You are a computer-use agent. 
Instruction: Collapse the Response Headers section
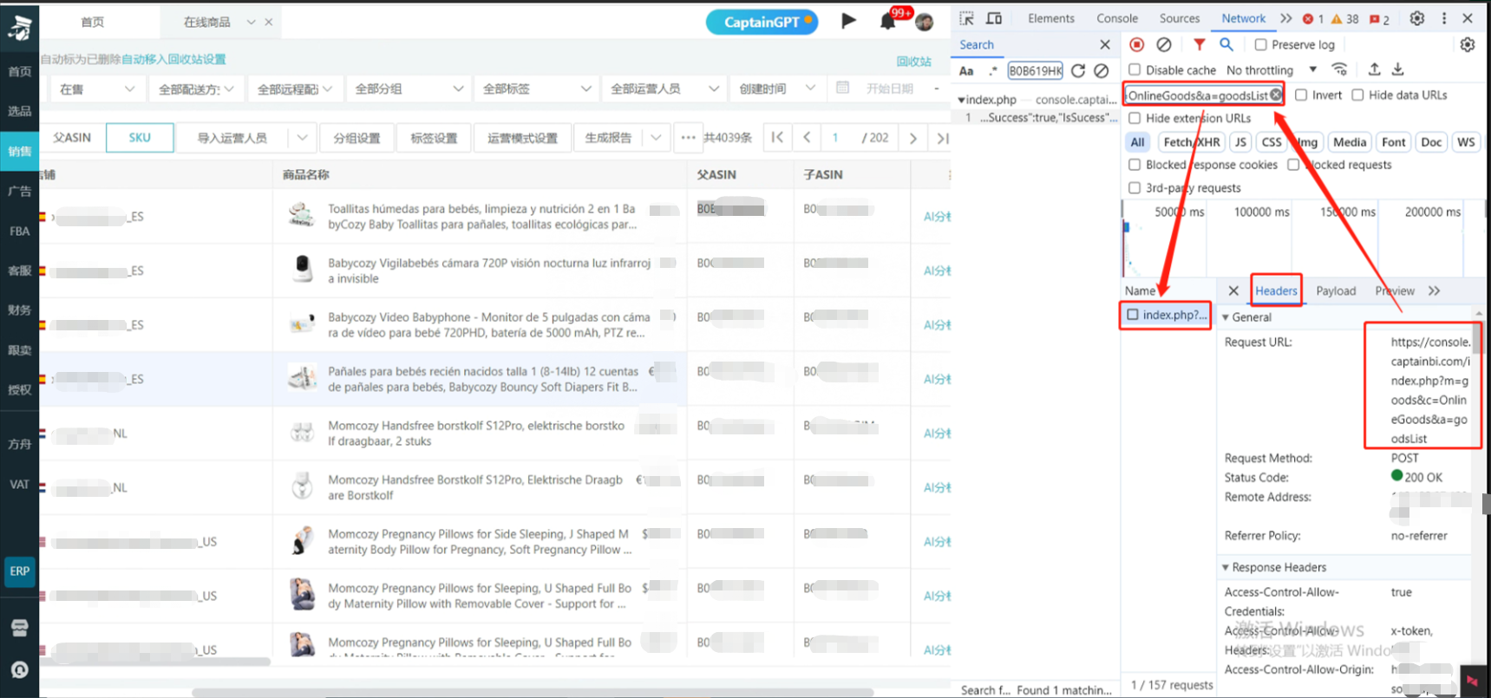click(1226, 567)
